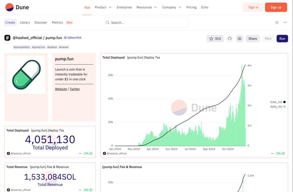Screen dimensions: 293x192
Task: Open the App nav item
Action: tap(87, 7)
